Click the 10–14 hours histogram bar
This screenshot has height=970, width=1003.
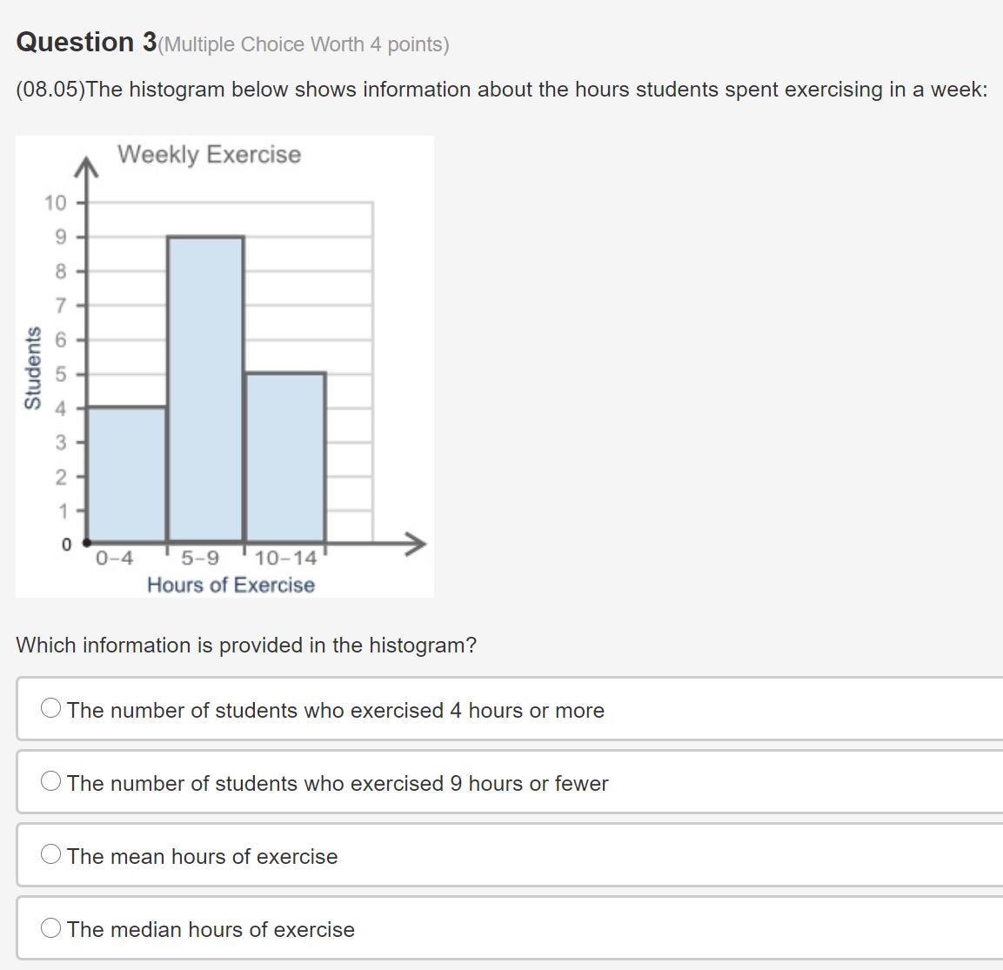point(285,457)
